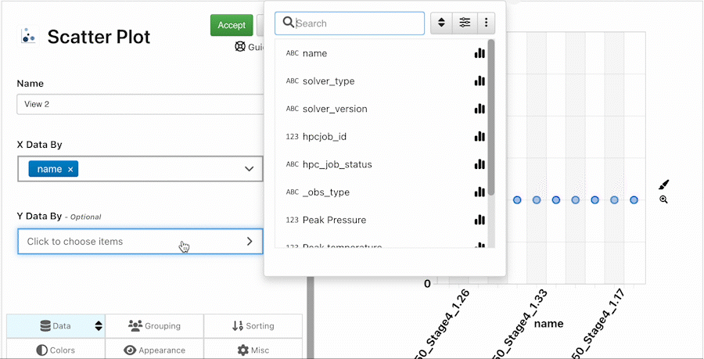Select hpcjob_id from the list
The image size is (704, 359).
click(381, 137)
